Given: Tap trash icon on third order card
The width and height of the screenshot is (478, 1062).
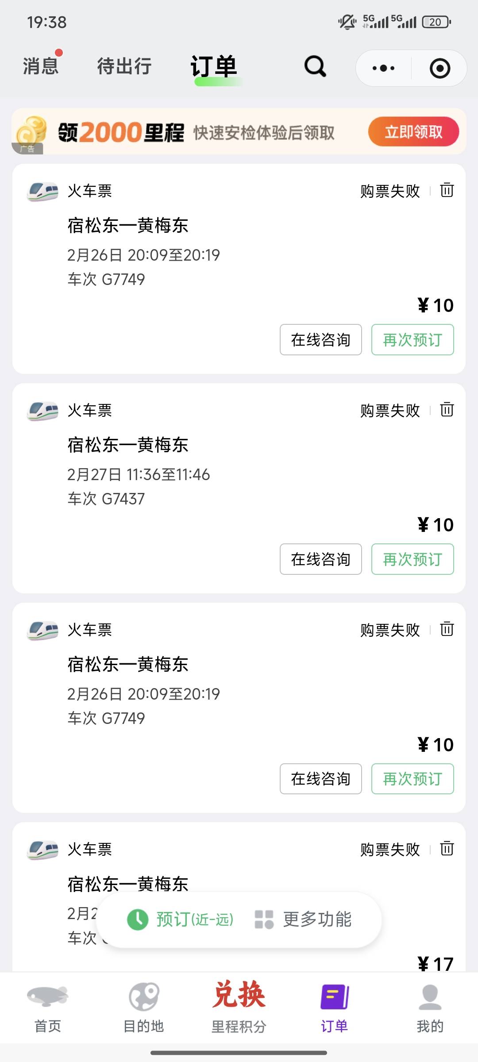Looking at the screenshot, I should coord(447,629).
